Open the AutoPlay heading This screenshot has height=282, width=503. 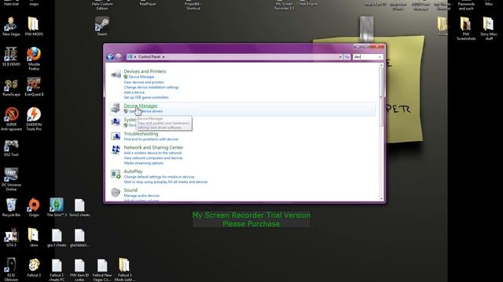point(133,172)
